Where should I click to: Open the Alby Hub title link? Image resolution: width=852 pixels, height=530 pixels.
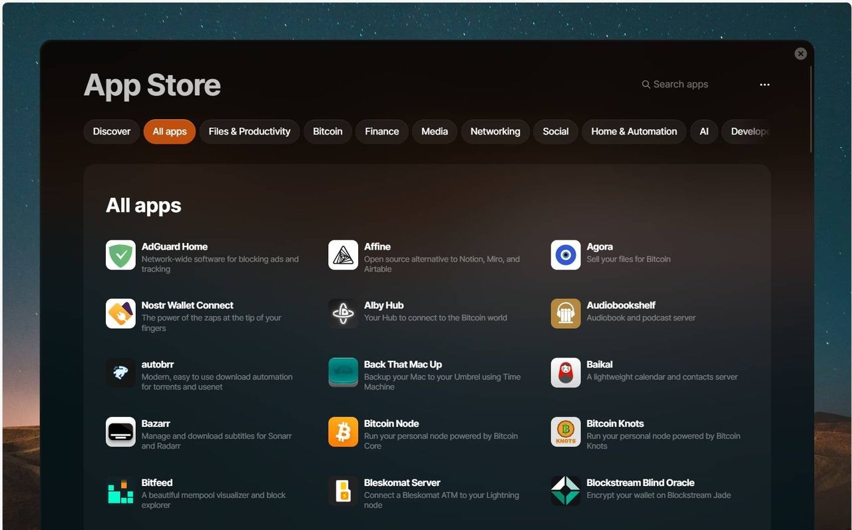pos(384,305)
